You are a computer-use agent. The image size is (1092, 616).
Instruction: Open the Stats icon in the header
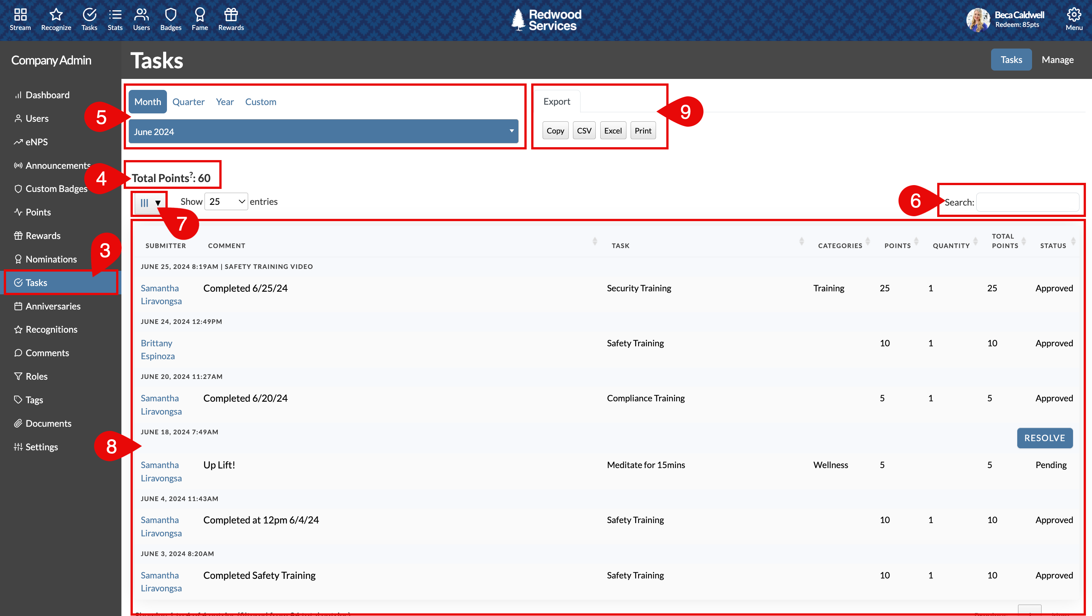115,19
